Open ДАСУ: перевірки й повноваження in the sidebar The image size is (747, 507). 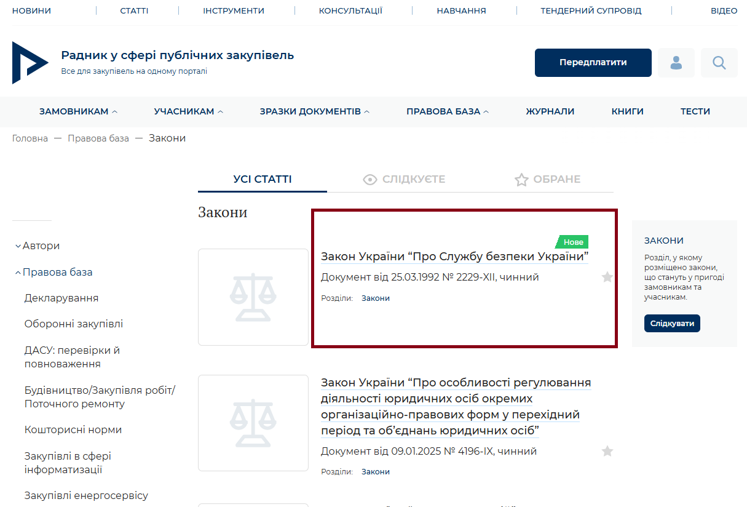pos(73,357)
